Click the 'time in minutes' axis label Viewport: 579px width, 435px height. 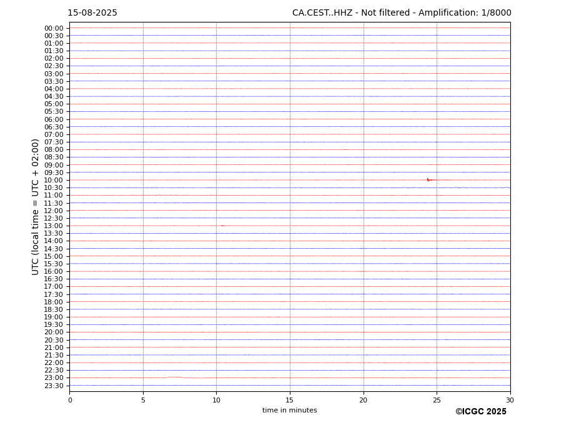(x=290, y=410)
